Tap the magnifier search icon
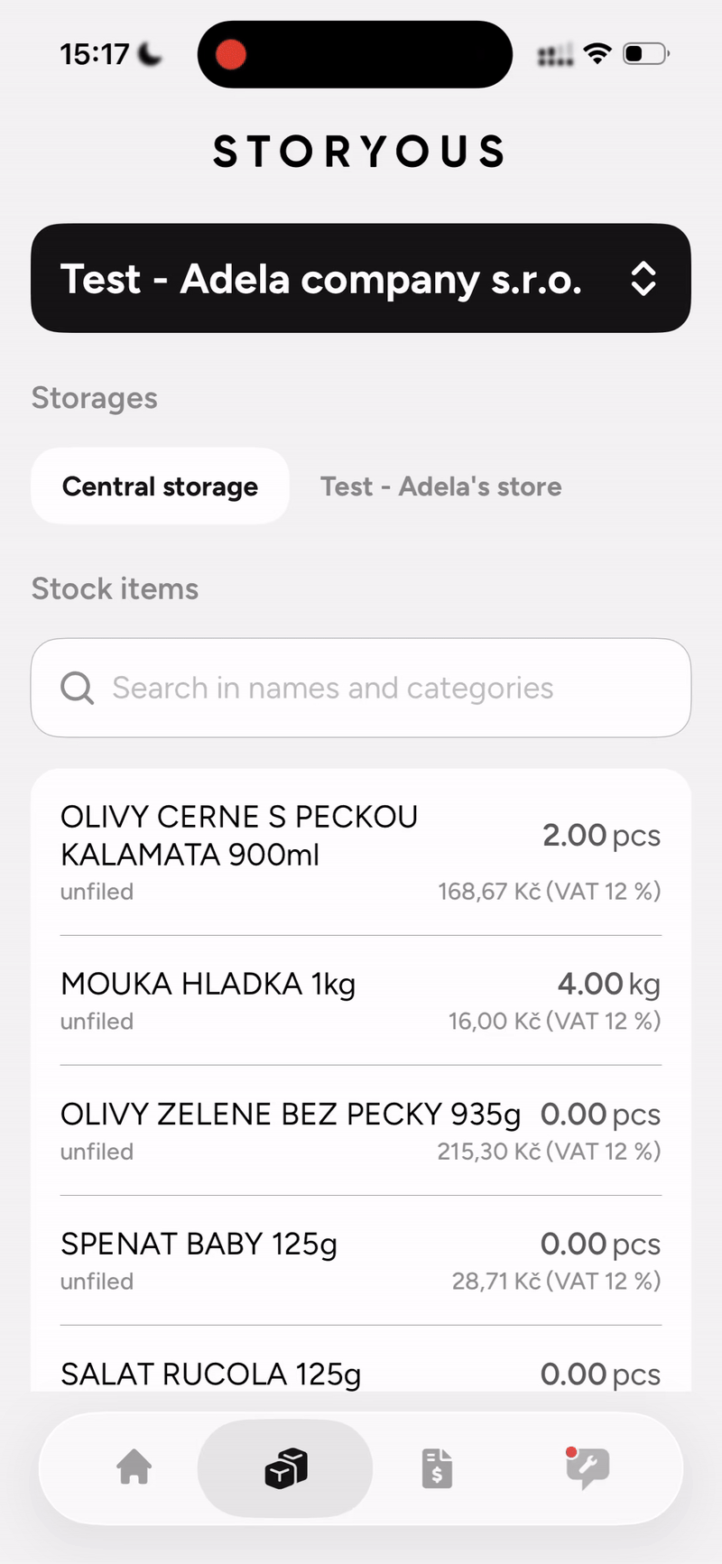This screenshot has width=722, height=1564. 77,689
